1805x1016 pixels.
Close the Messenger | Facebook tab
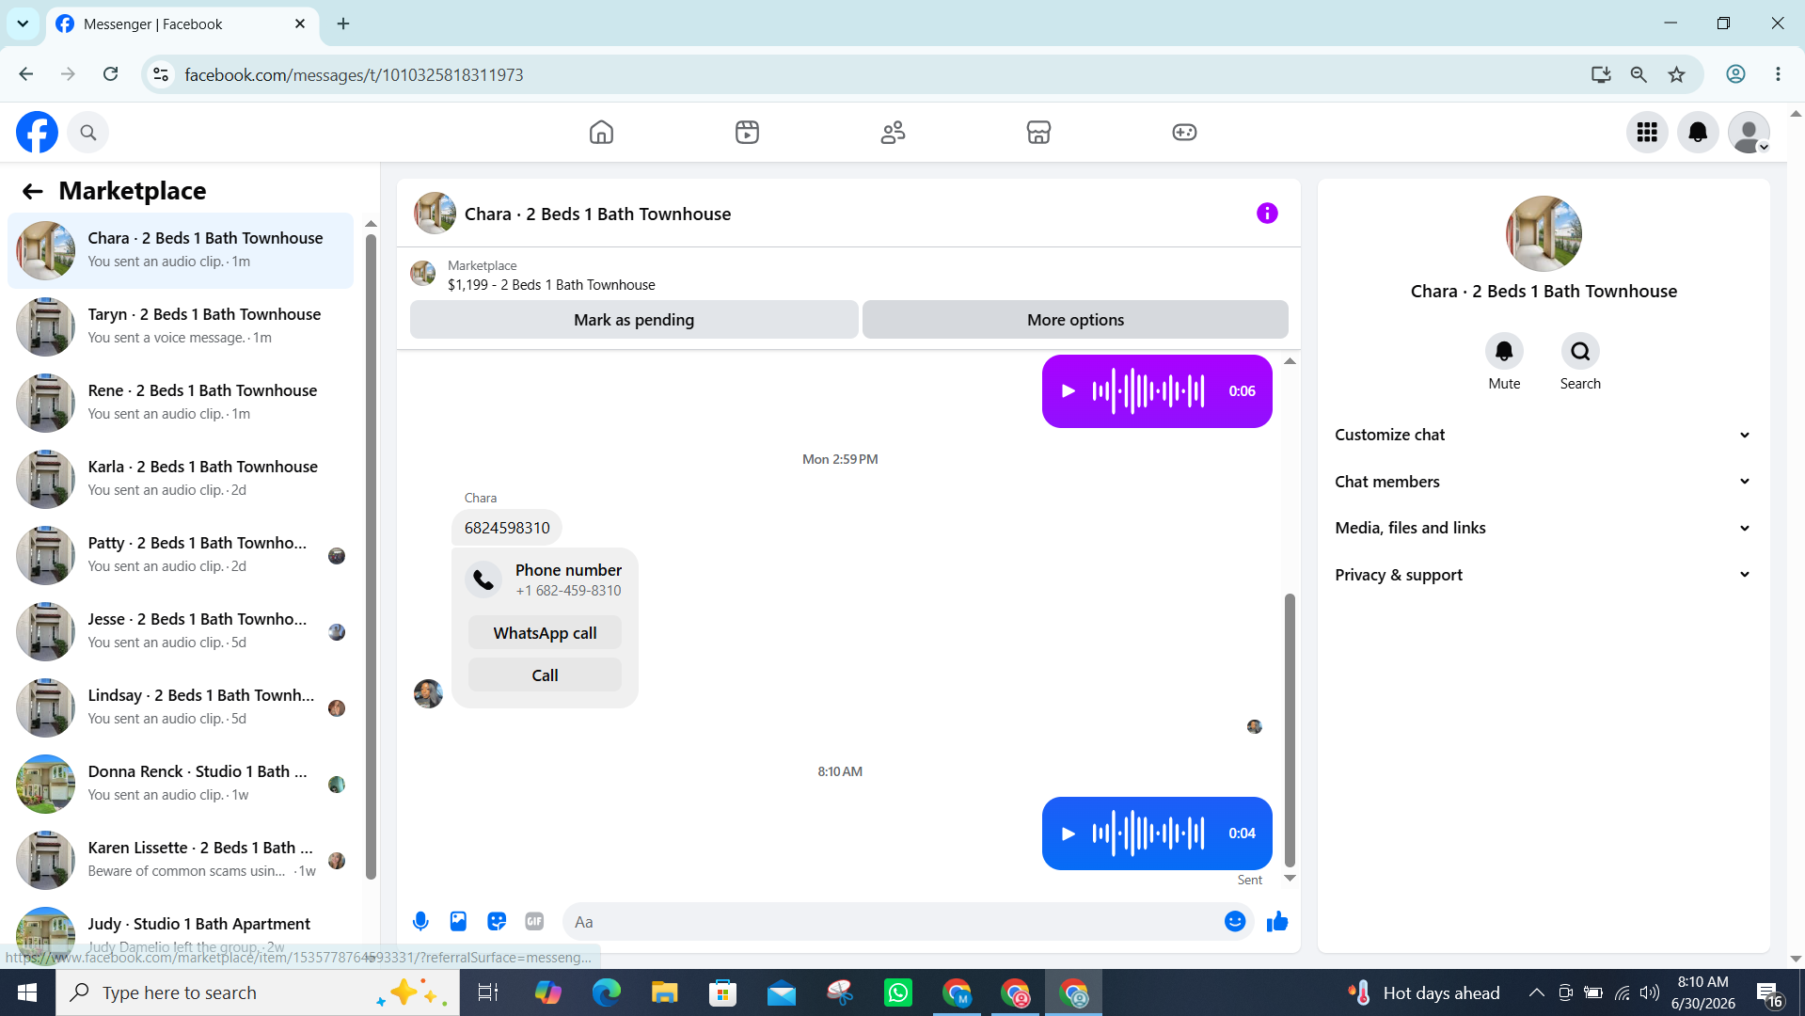[x=300, y=24]
